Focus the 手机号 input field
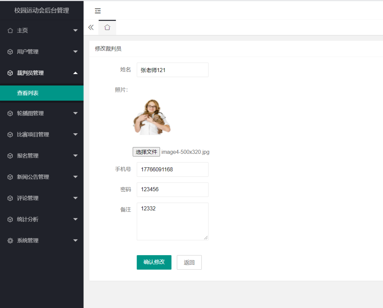Viewport: 383px width, 308px height. click(172, 169)
